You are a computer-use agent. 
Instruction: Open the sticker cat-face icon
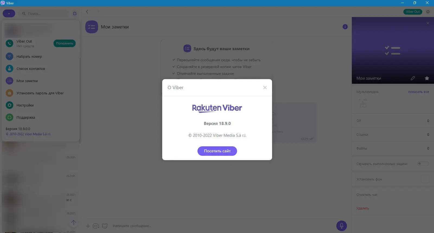pos(105,226)
